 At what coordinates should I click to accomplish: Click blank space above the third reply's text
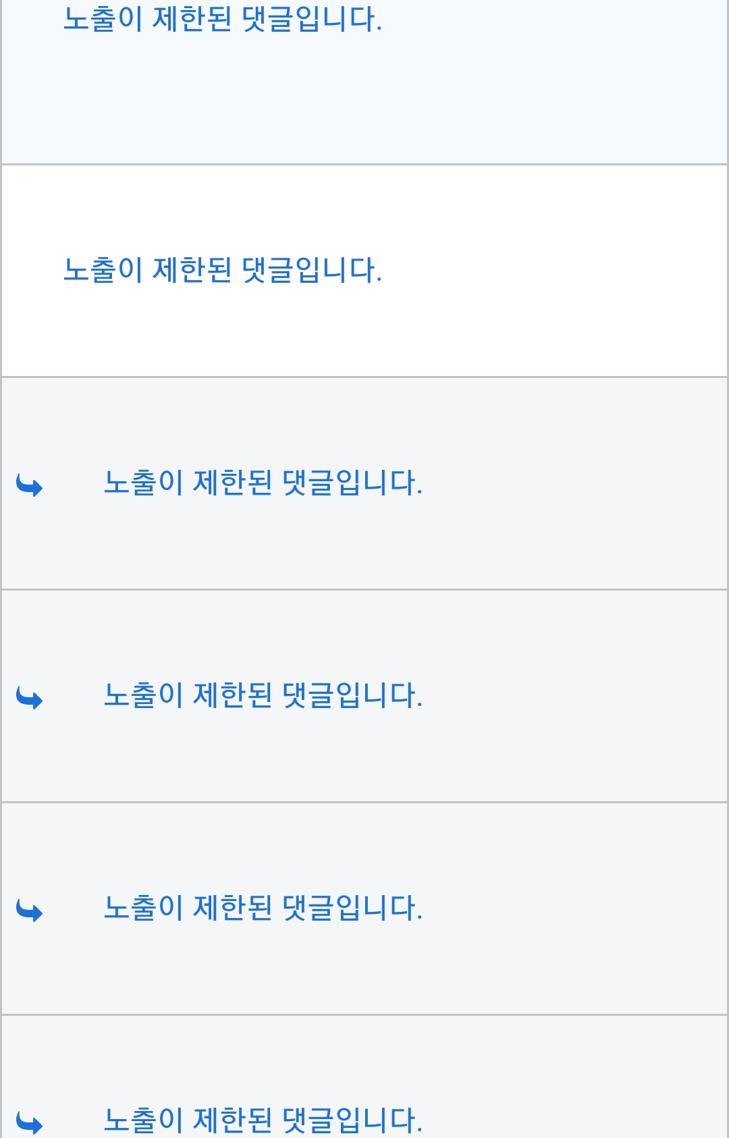pyautogui.click(x=364, y=844)
